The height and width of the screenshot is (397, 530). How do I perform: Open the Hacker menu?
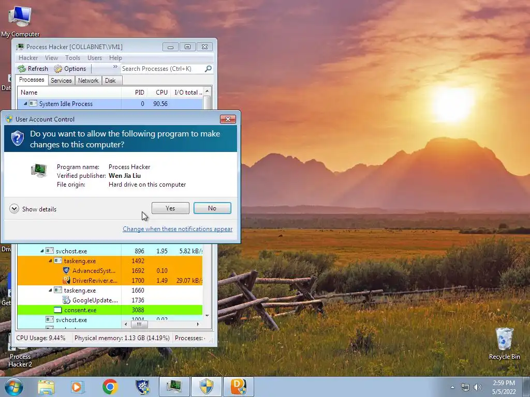(x=28, y=58)
